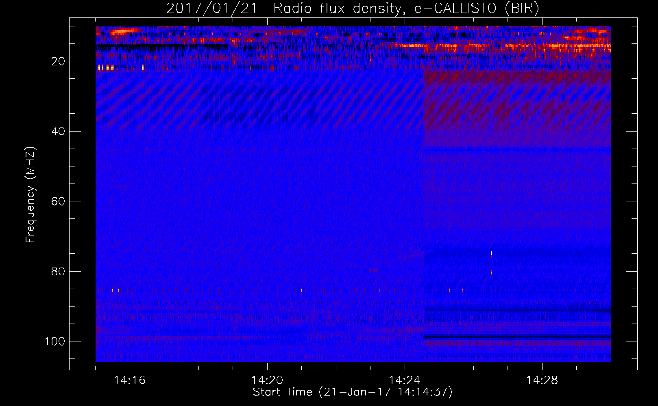Click the 20 MHz frequency tick label
This screenshot has height=406, width=658.
coord(58,61)
